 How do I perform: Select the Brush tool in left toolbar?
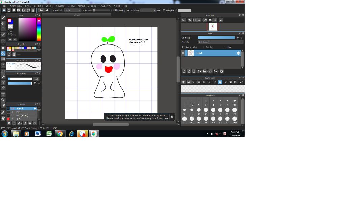(x=3, y=18)
